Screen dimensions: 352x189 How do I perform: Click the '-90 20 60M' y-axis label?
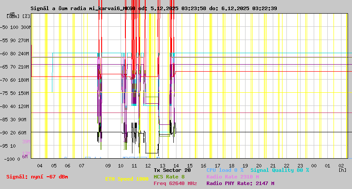point(14,133)
